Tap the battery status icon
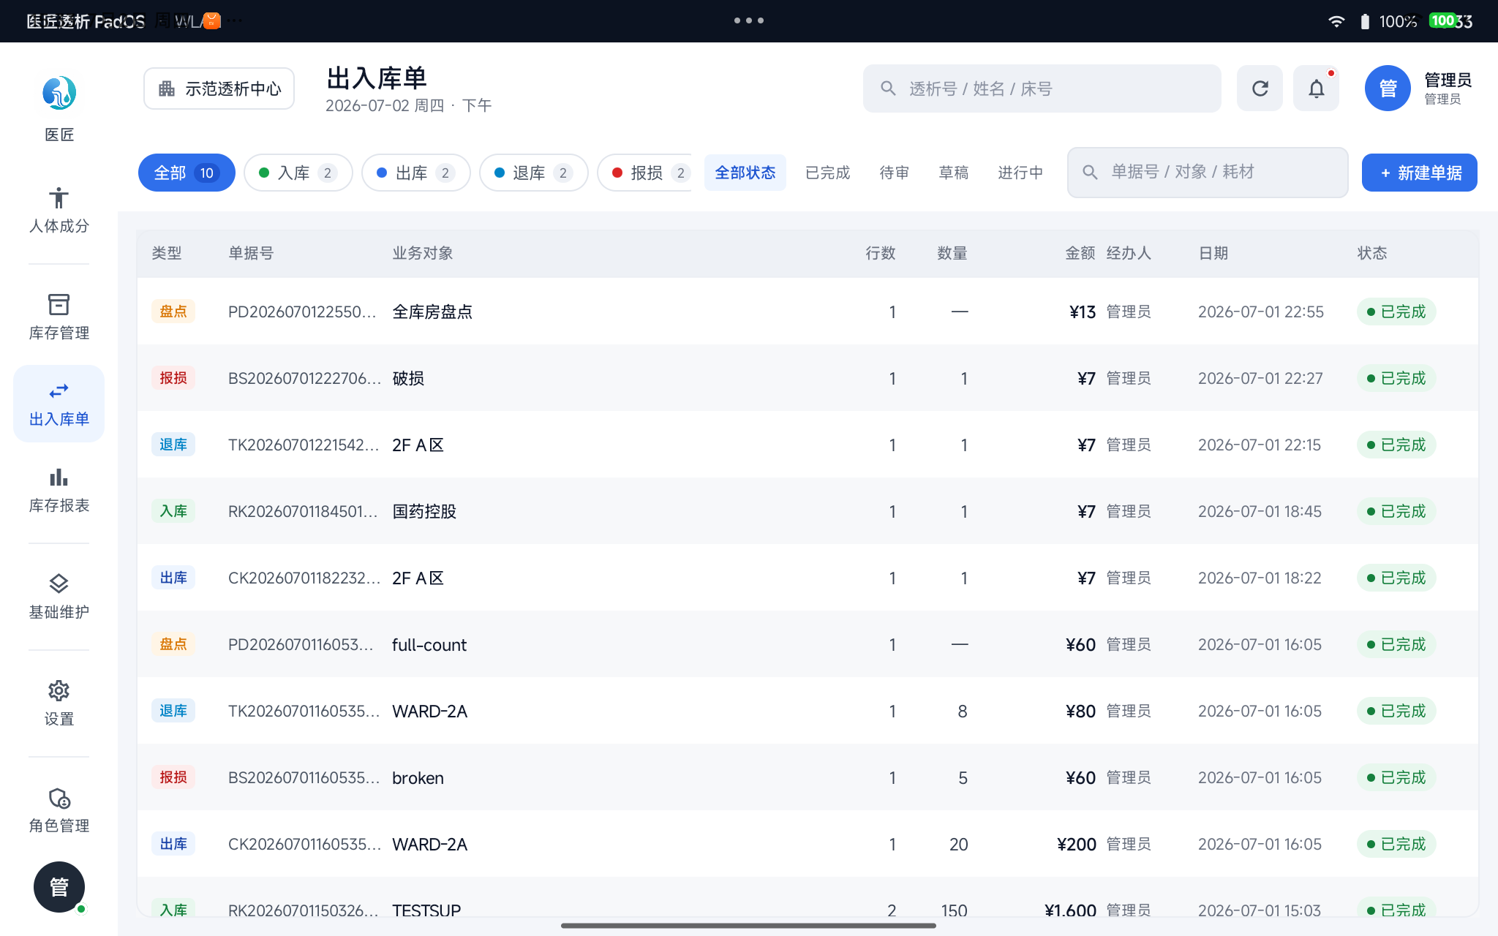1498x936 pixels. tap(1365, 21)
